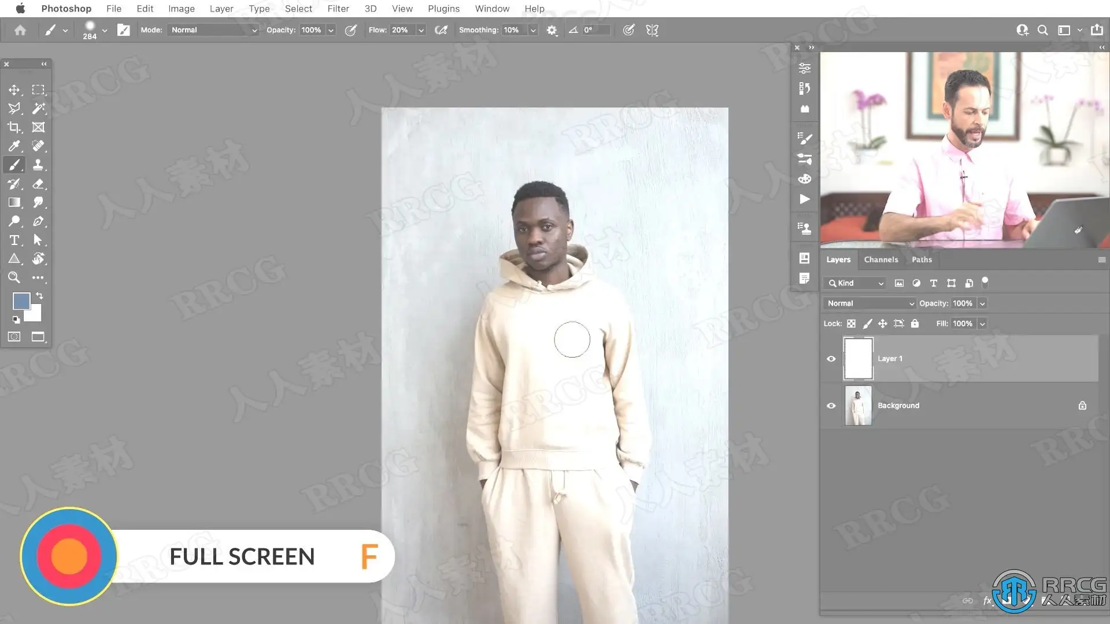This screenshot has width=1110, height=624.
Task: Open brush Mode dropdown
Action: (x=213, y=30)
